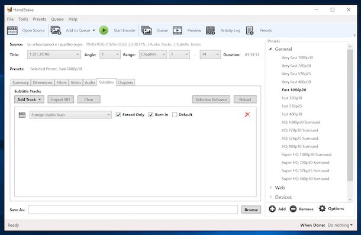Select the Very Fast 576p25 preset
Viewport: 361px width, 235px height.
click(296, 74)
